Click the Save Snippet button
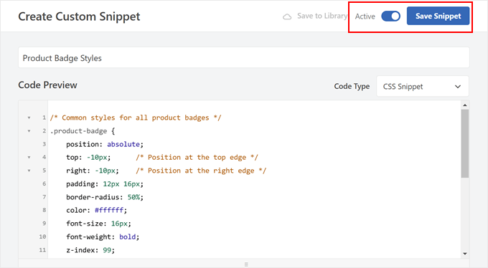Viewport: 488px width, 268px height. (438, 16)
